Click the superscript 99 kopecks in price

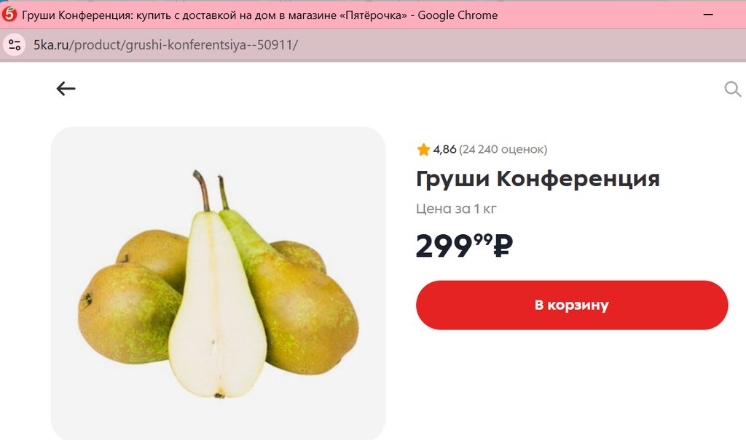click(x=483, y=240)
